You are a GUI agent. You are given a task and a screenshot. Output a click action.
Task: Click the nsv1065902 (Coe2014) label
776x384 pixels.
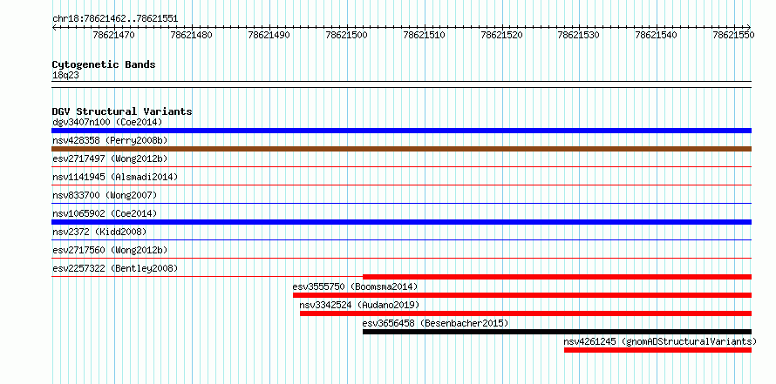105,213
